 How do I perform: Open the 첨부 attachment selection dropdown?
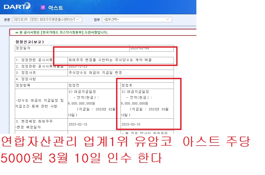[x=137, y=20]
